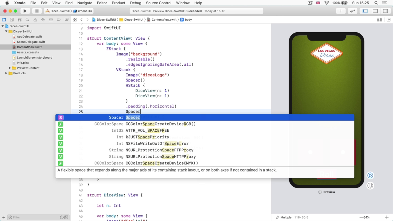Go forward in editor history
This screenshot has width=393, height=221.
[x=88, y=20]
